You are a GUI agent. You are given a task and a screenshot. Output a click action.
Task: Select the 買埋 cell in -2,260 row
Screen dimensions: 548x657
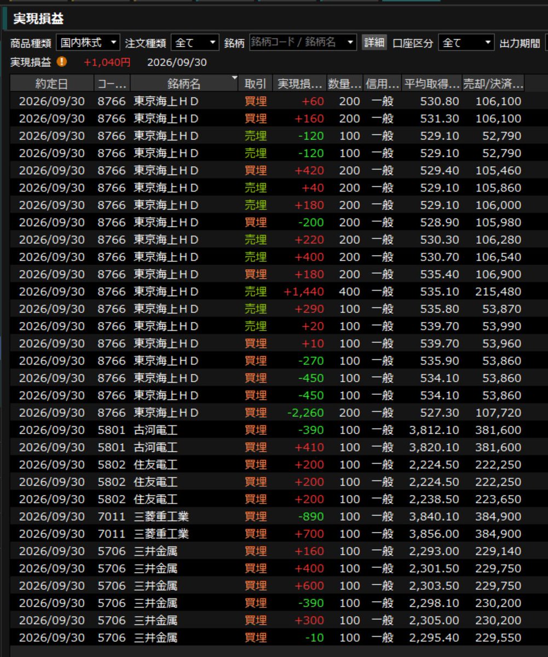256,413
